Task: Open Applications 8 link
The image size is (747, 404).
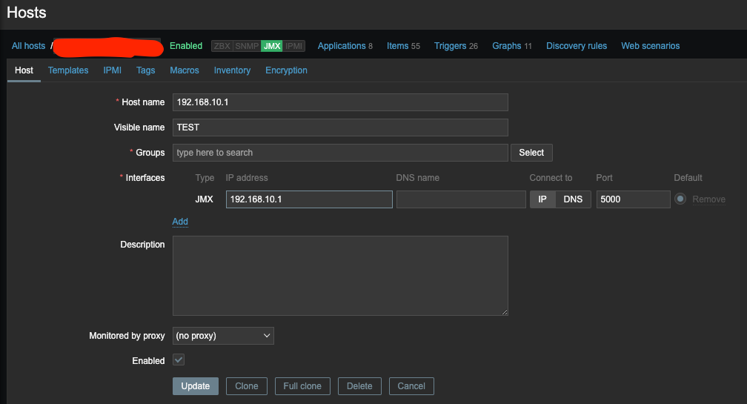Action: pos(345,46)
